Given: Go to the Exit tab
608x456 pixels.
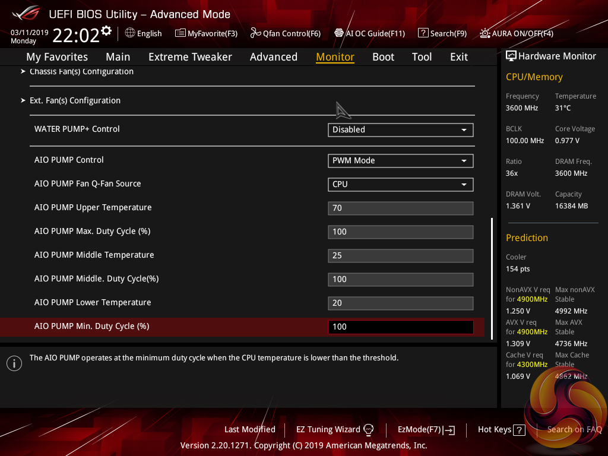Looking at the screenshot, I should (x=459, y=57).
